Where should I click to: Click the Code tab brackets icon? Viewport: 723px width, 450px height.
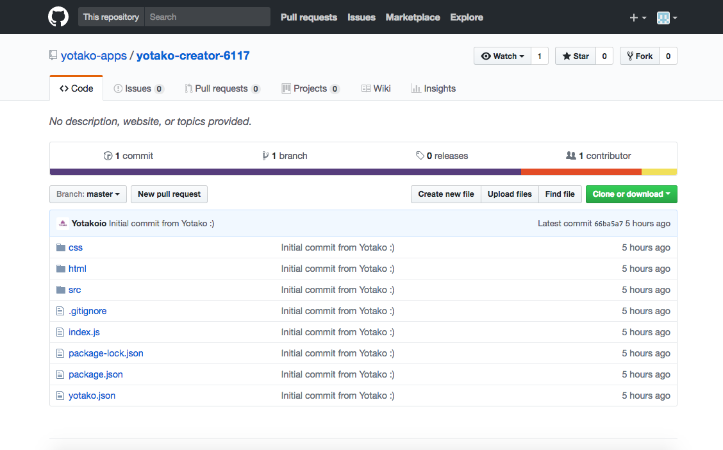pos(64,88)
